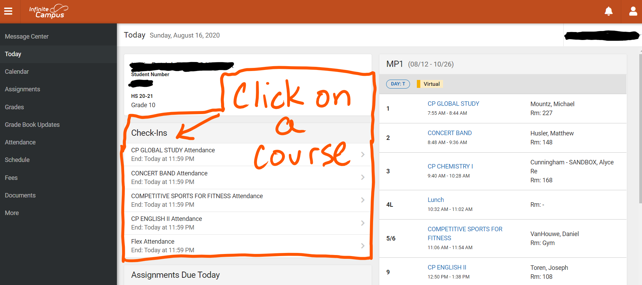Open CONCERT BAND Attendance check-in
The image size is (642, 285).
pos(248,177)
